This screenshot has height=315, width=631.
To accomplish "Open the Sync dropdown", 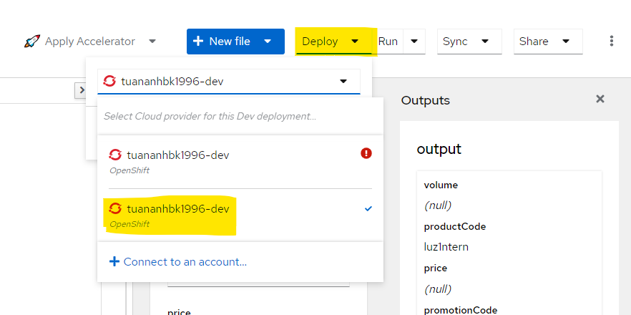I will coord(469,42).
